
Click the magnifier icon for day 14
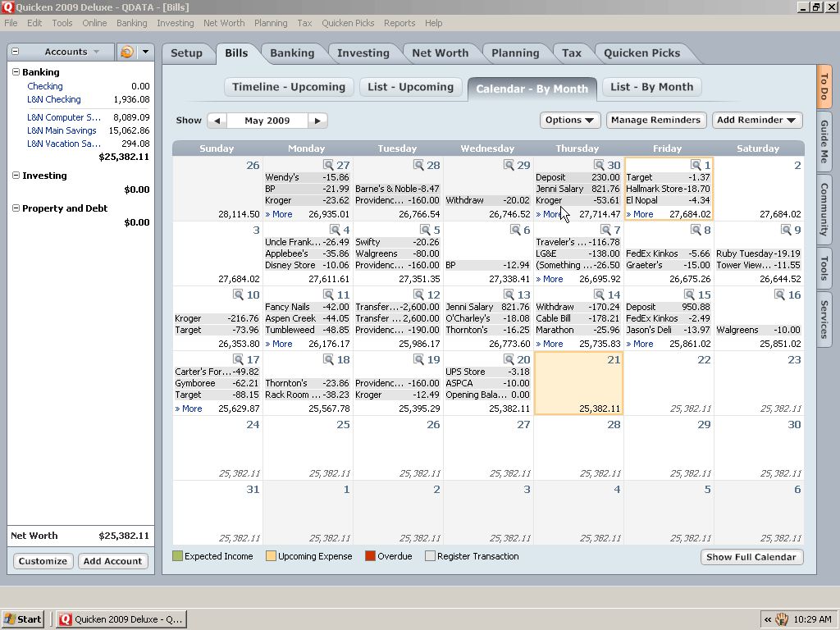click(x=598, y=294)
